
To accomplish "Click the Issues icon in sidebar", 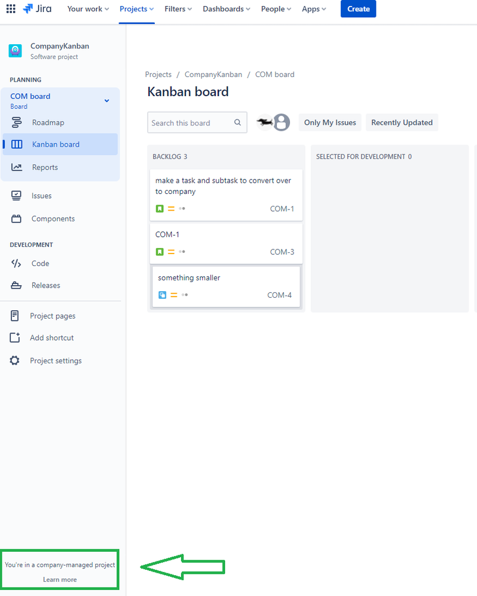I will pos(16,196).
